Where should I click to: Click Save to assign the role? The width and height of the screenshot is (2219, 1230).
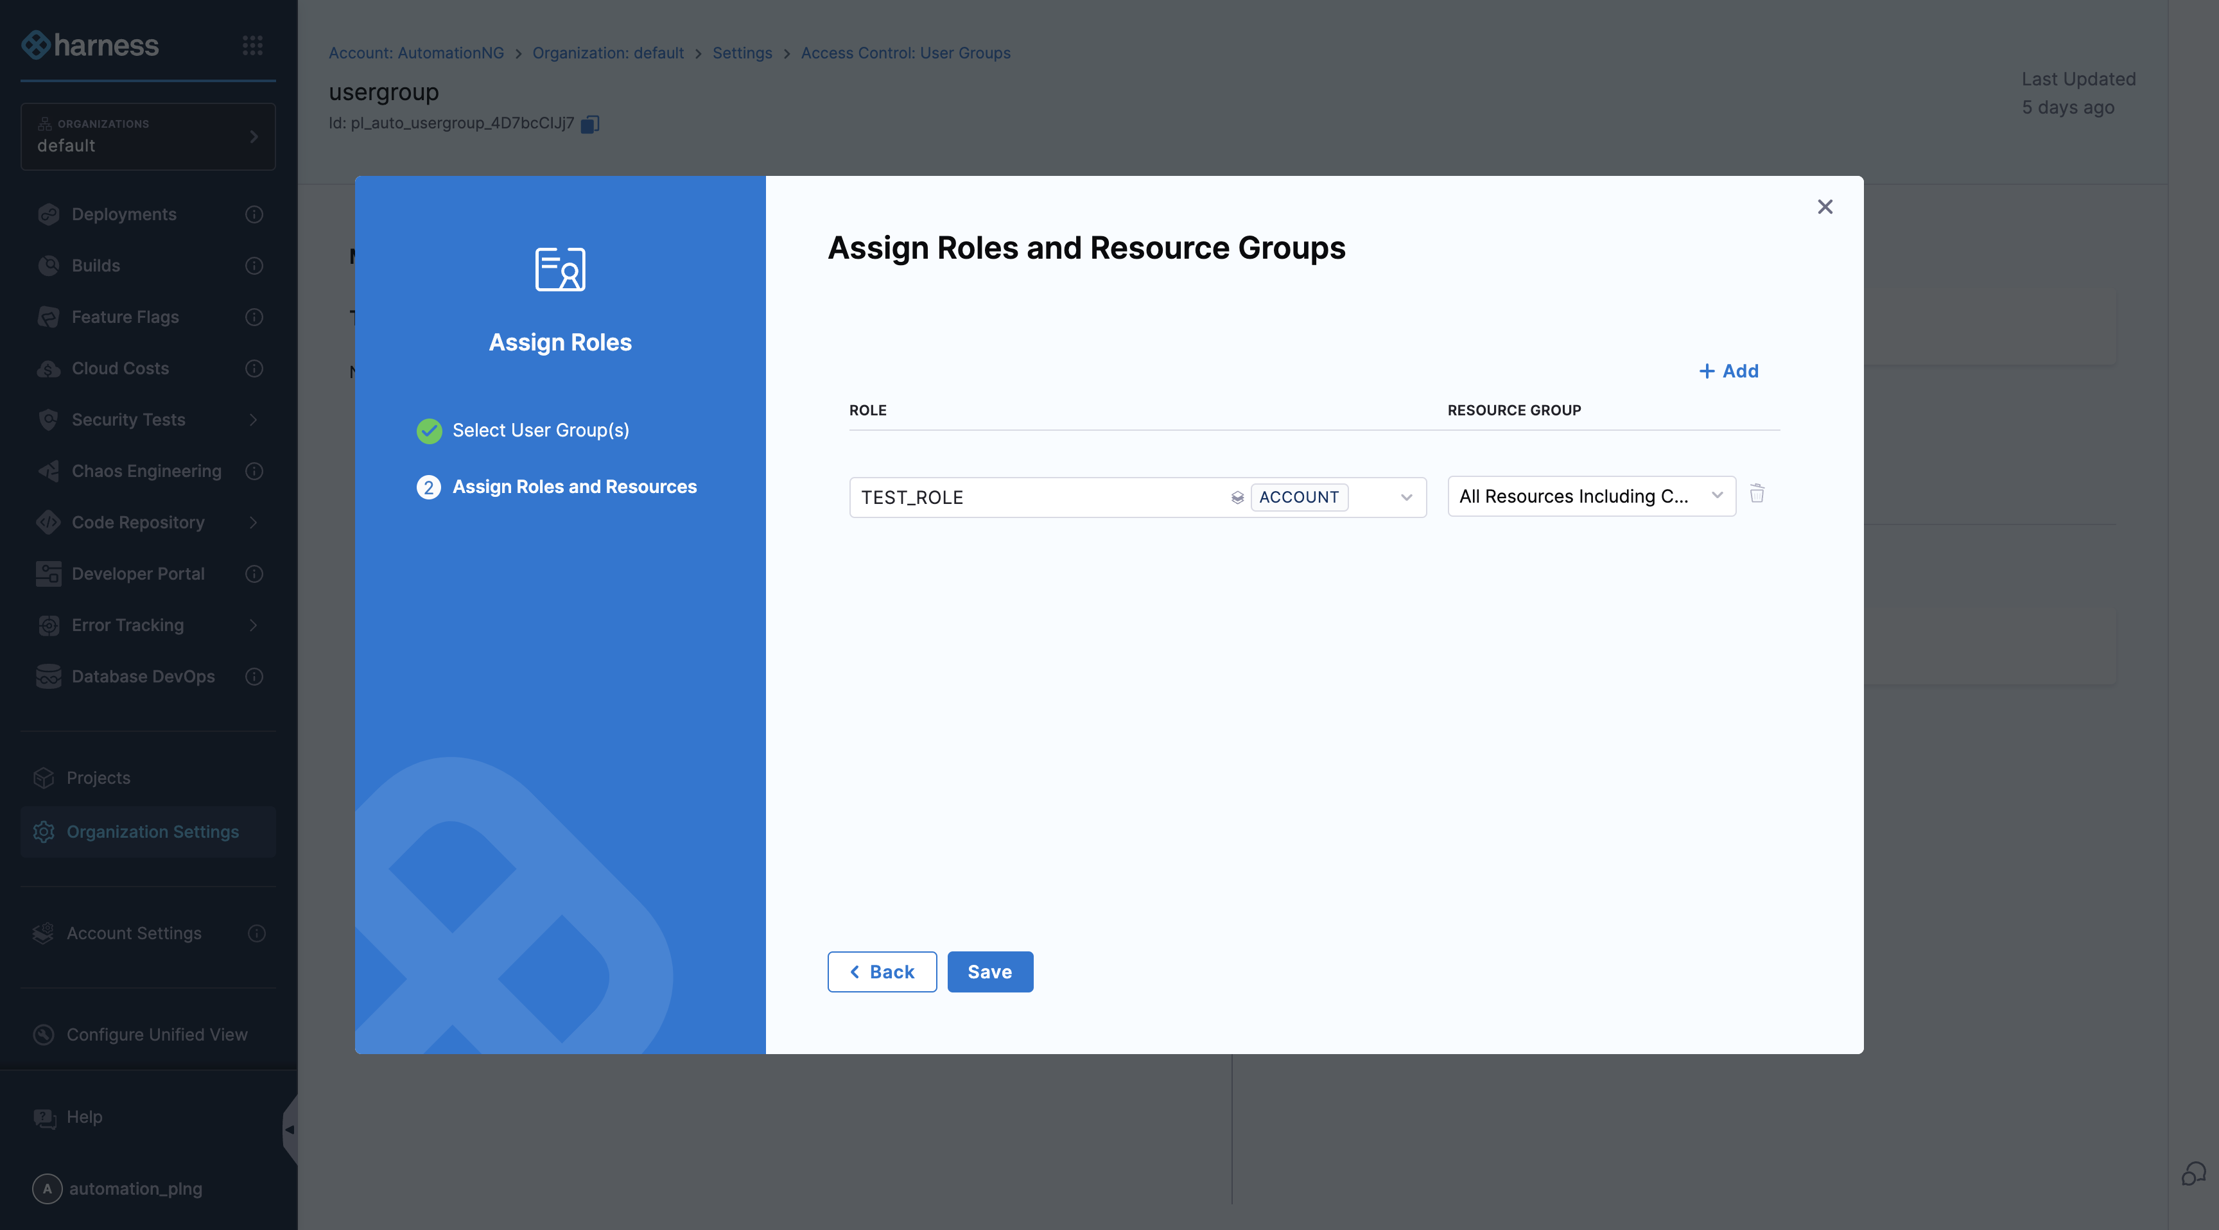click(990, 971)
